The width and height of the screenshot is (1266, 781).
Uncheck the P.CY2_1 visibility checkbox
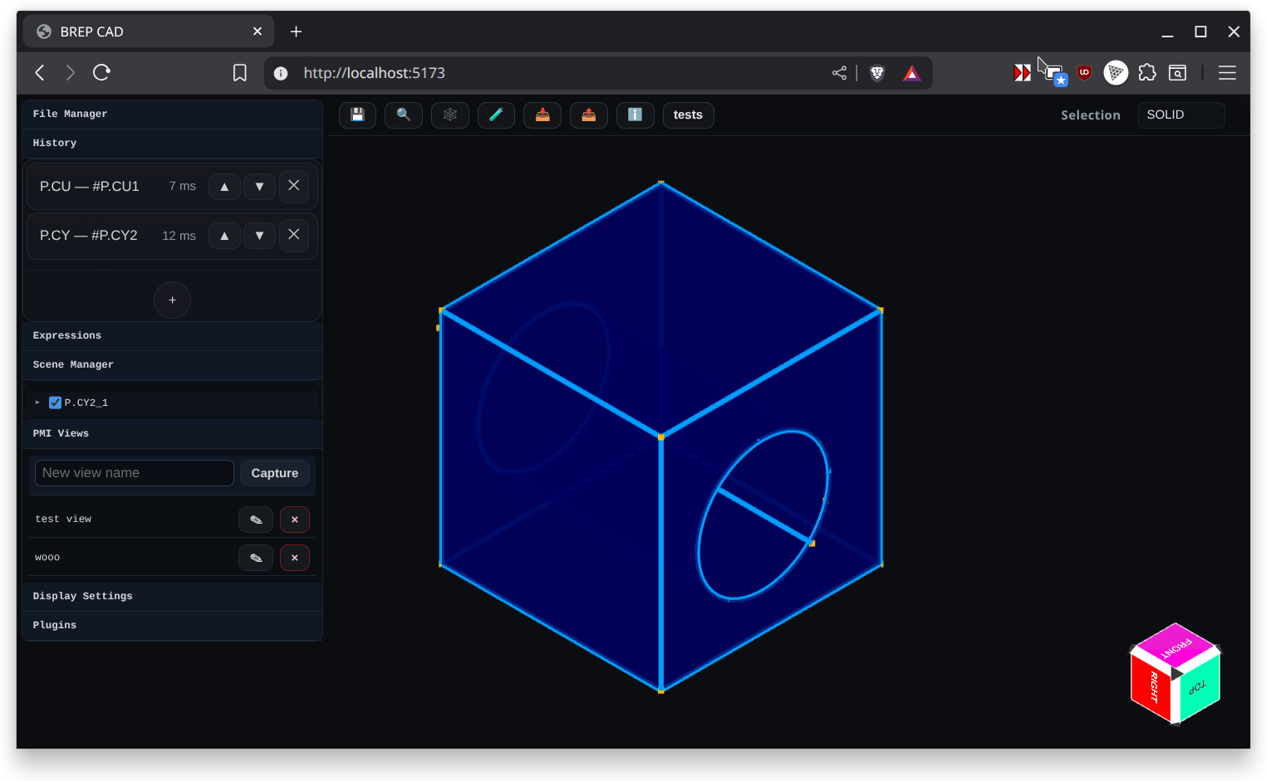55,403
